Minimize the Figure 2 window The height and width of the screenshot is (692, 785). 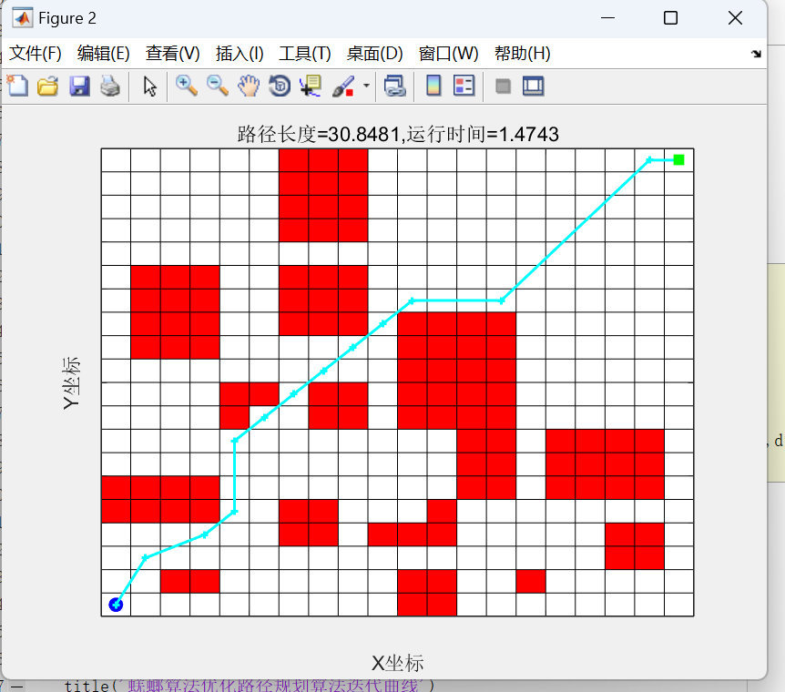click(x=607, y=18)
